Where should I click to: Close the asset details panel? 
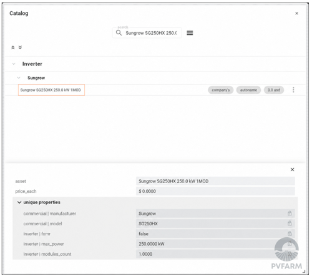pyautogui.click(x=292, y=169)
